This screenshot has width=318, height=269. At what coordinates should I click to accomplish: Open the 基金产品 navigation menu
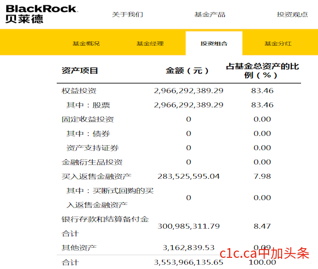pos(209,15)
